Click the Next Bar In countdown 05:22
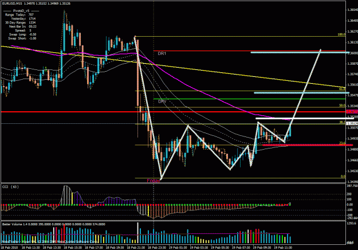Image resolution: width=358 pixels, height=250 pixels. coord(33,26)
